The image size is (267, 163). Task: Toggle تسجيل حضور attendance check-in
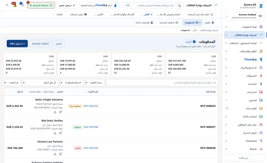click(x=67, y=5)
